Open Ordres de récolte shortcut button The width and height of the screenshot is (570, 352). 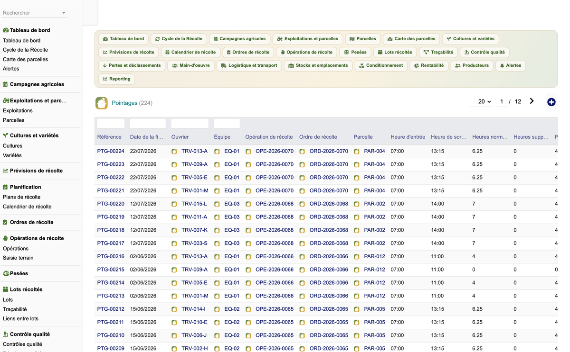(248, 52)
